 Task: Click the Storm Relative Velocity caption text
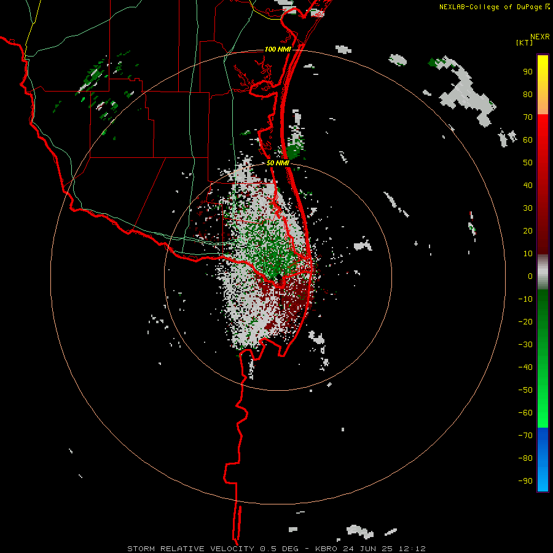[276, 549]
